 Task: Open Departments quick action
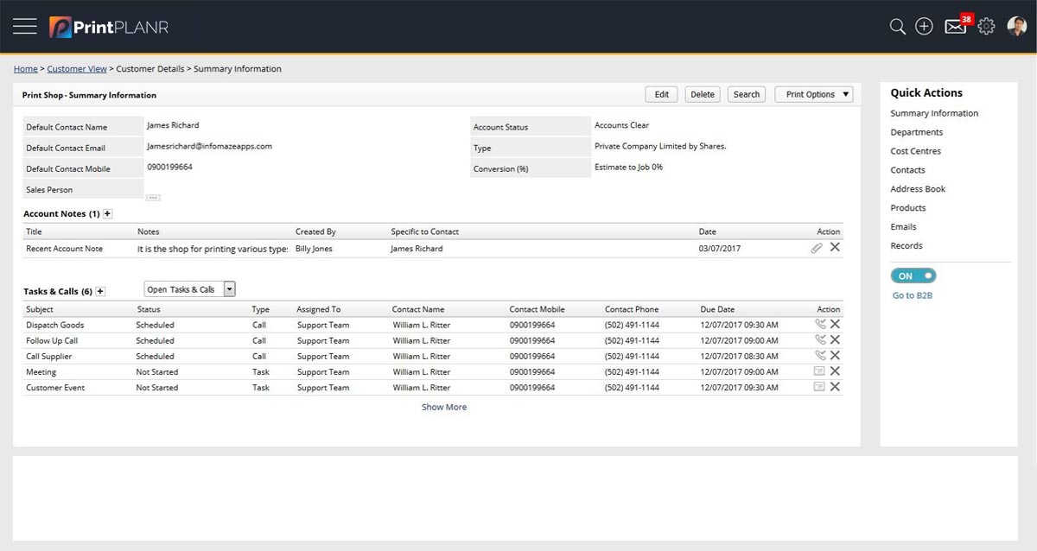(917, 132)
